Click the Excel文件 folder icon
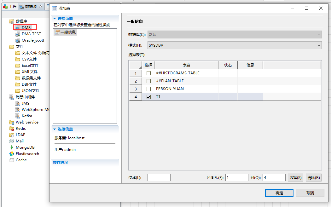This screenshot has width=331, height=207. pos(18,66)
